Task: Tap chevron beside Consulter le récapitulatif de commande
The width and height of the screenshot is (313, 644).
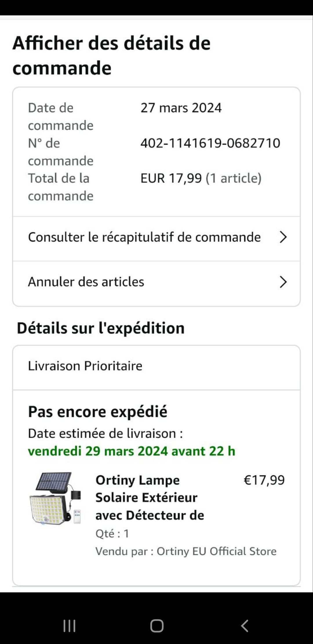Action: (283, 237)
